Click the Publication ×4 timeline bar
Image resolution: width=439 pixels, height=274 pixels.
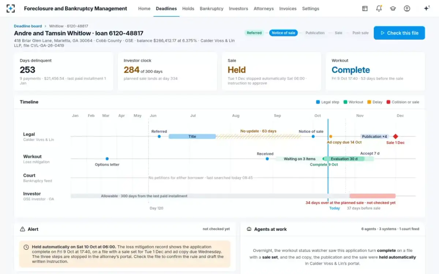click(374, 137)
